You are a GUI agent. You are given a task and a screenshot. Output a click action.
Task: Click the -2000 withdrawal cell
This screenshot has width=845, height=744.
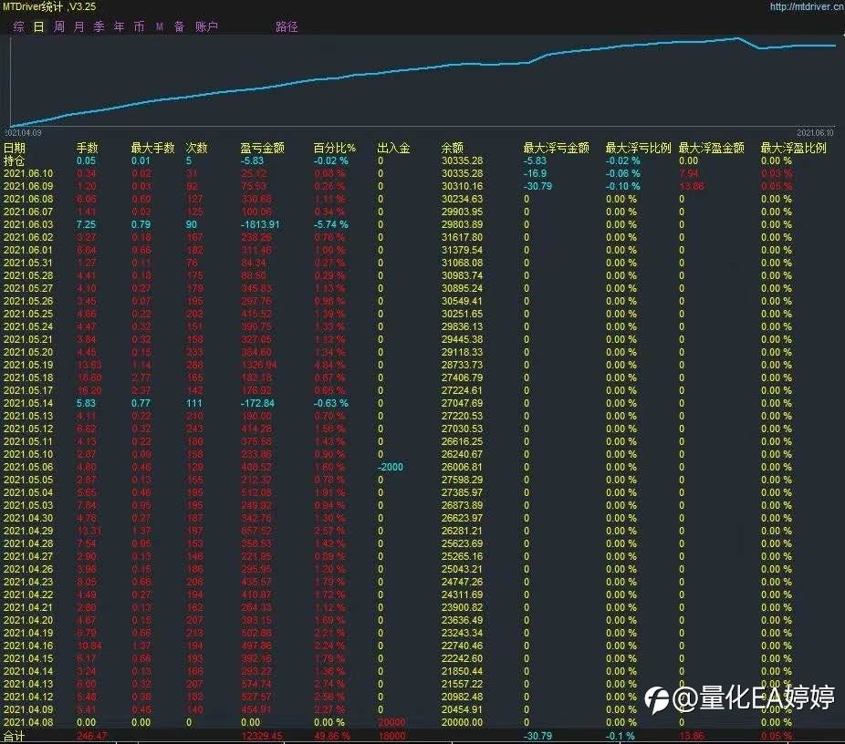click(391, 468)
